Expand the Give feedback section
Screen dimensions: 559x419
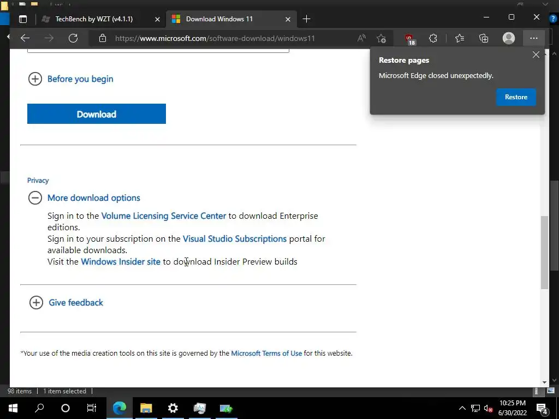pyautogui.click(x=66, y=302)
